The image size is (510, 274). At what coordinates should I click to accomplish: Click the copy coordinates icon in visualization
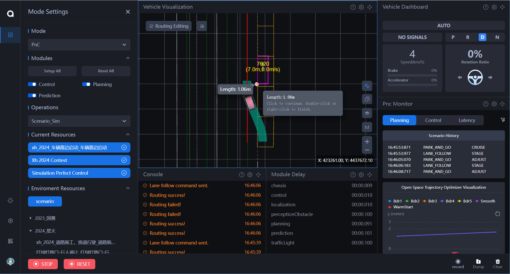367,99
